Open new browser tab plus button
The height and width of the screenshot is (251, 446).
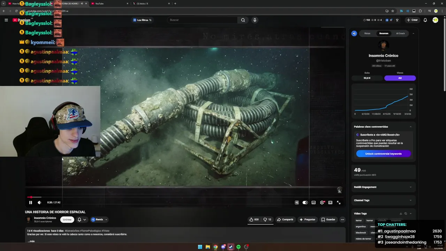tap(175, 3)
